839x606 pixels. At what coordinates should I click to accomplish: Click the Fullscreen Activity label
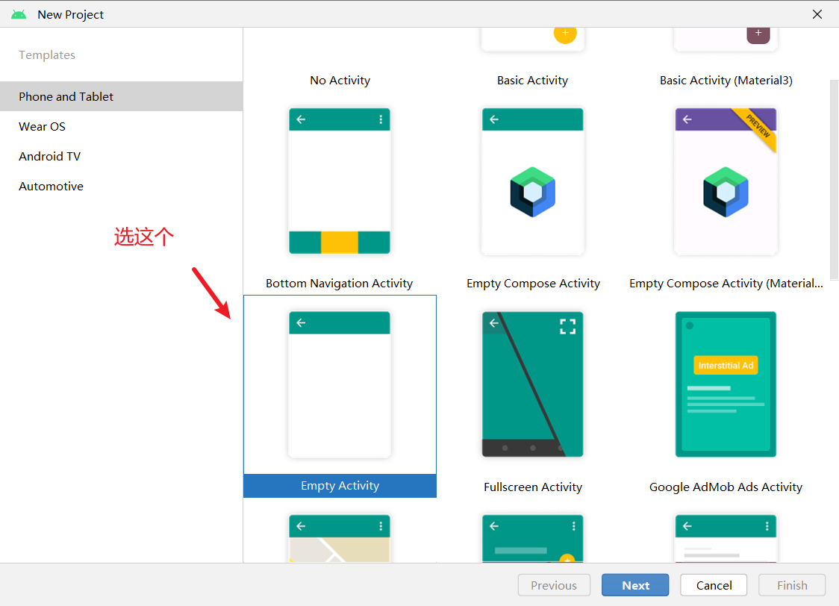click(532, 487)
